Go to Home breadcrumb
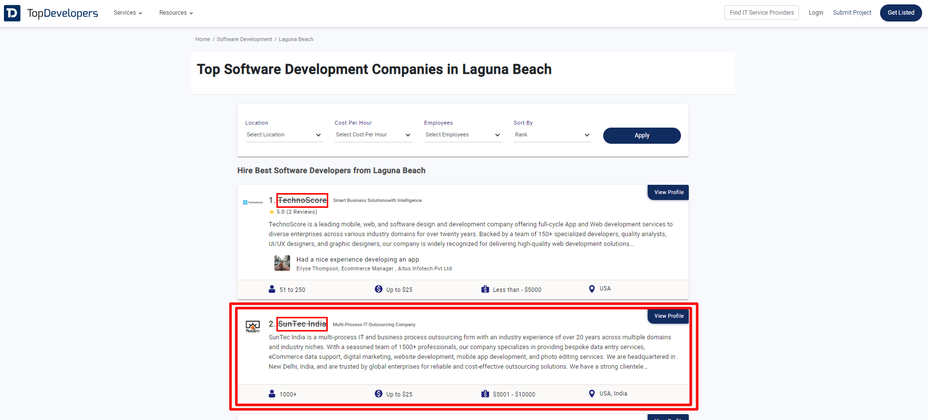Screen dimensions: 928x420 203,39
